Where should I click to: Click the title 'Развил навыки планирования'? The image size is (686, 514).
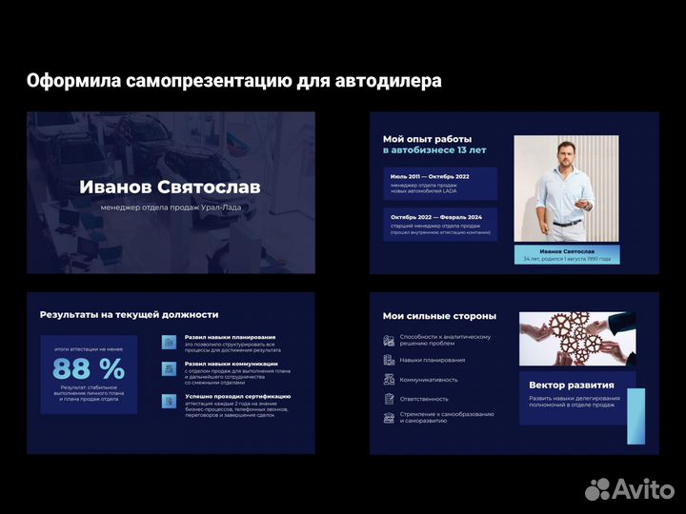click(231, 337)
